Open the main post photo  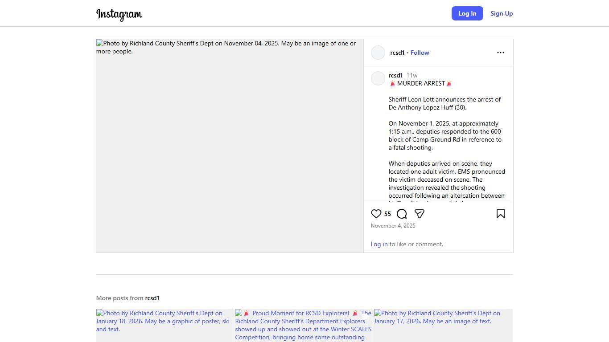[x=230, y=146]
